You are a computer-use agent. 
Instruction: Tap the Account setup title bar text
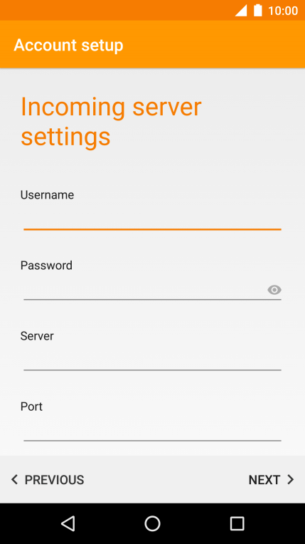coord(69,45)
